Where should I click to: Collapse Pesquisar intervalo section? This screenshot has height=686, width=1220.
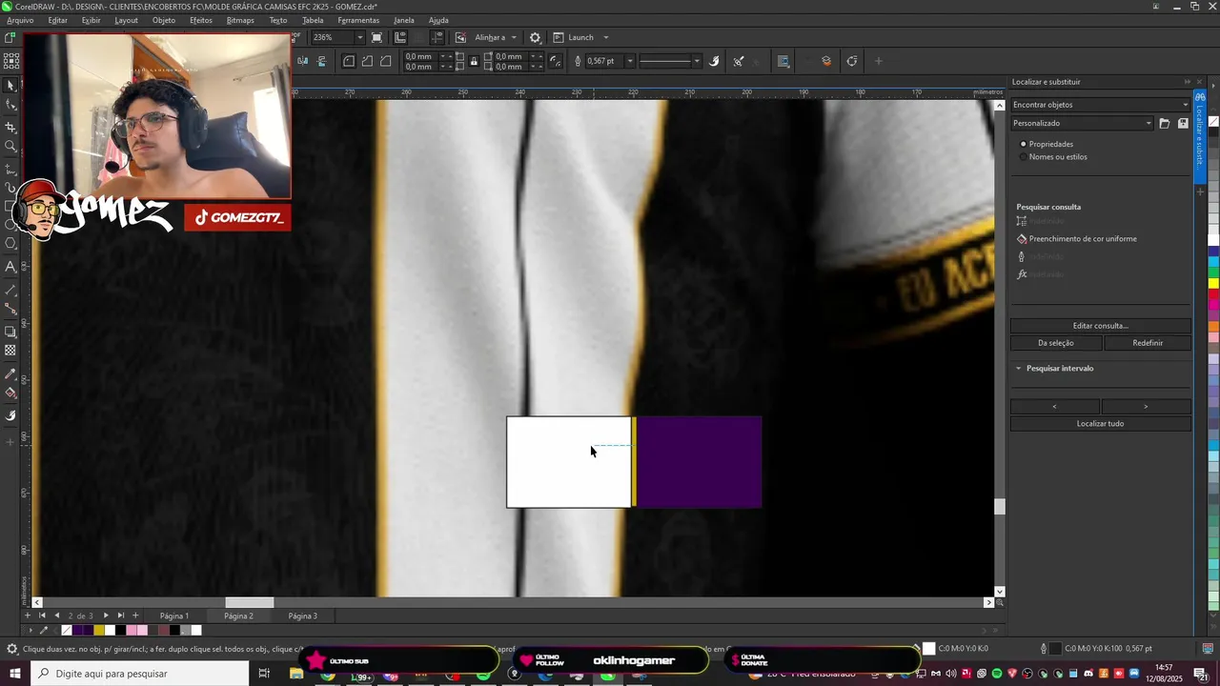coord(1018,369)
